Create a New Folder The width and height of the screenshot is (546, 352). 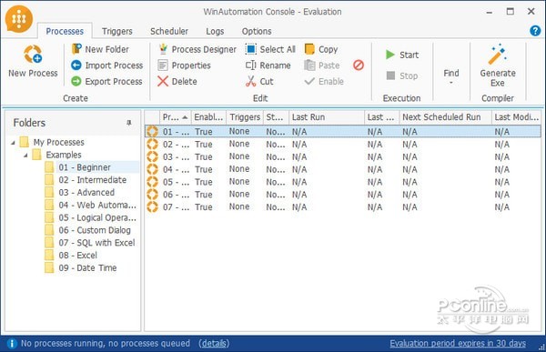coord(100,49)
